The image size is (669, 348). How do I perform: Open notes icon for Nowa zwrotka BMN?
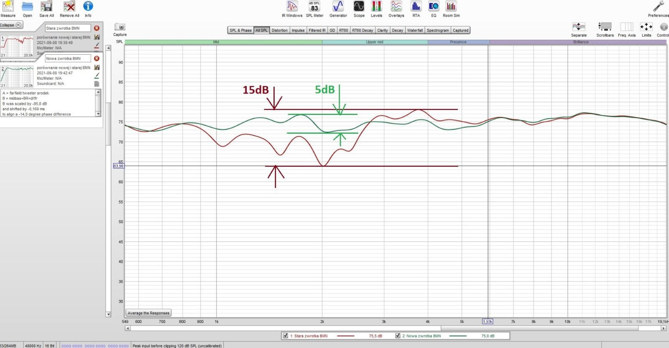click(97, 84)
